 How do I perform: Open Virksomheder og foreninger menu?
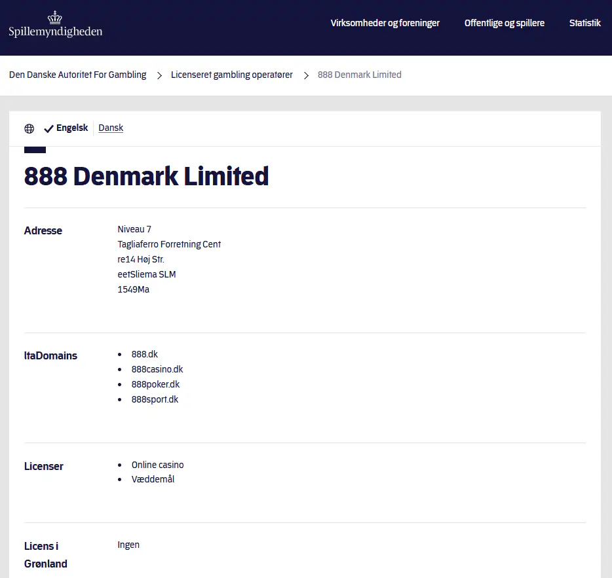click(x=385, y=23)
